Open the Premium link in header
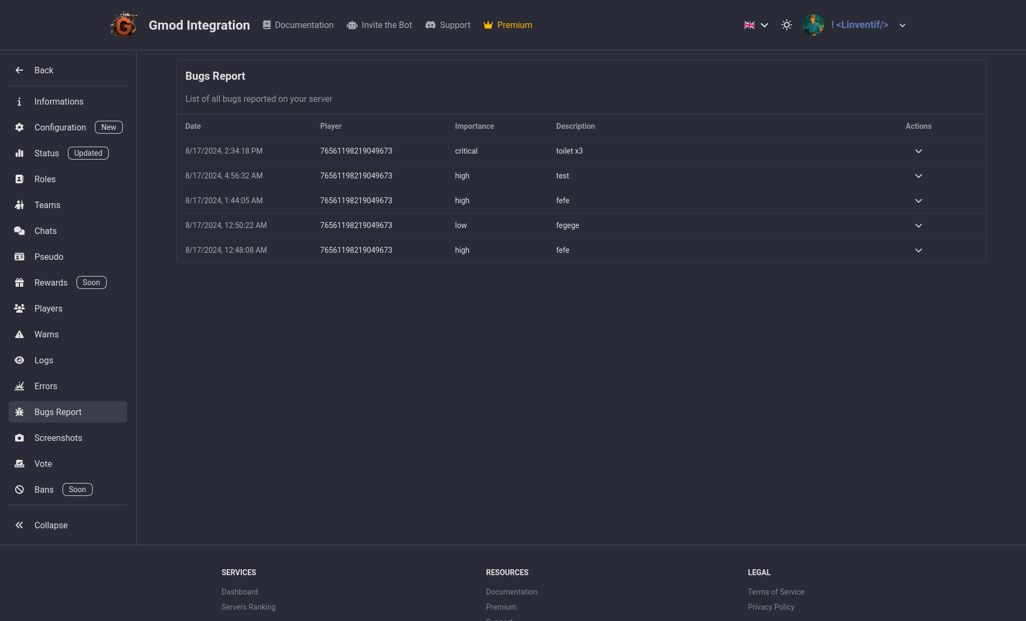Image resolution: width=1026 pixels, height=621 pixels. pyautogui.click(x=508, y=25)
